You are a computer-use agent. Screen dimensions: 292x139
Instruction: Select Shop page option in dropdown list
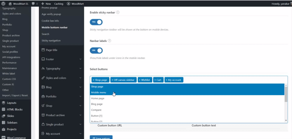187,87
